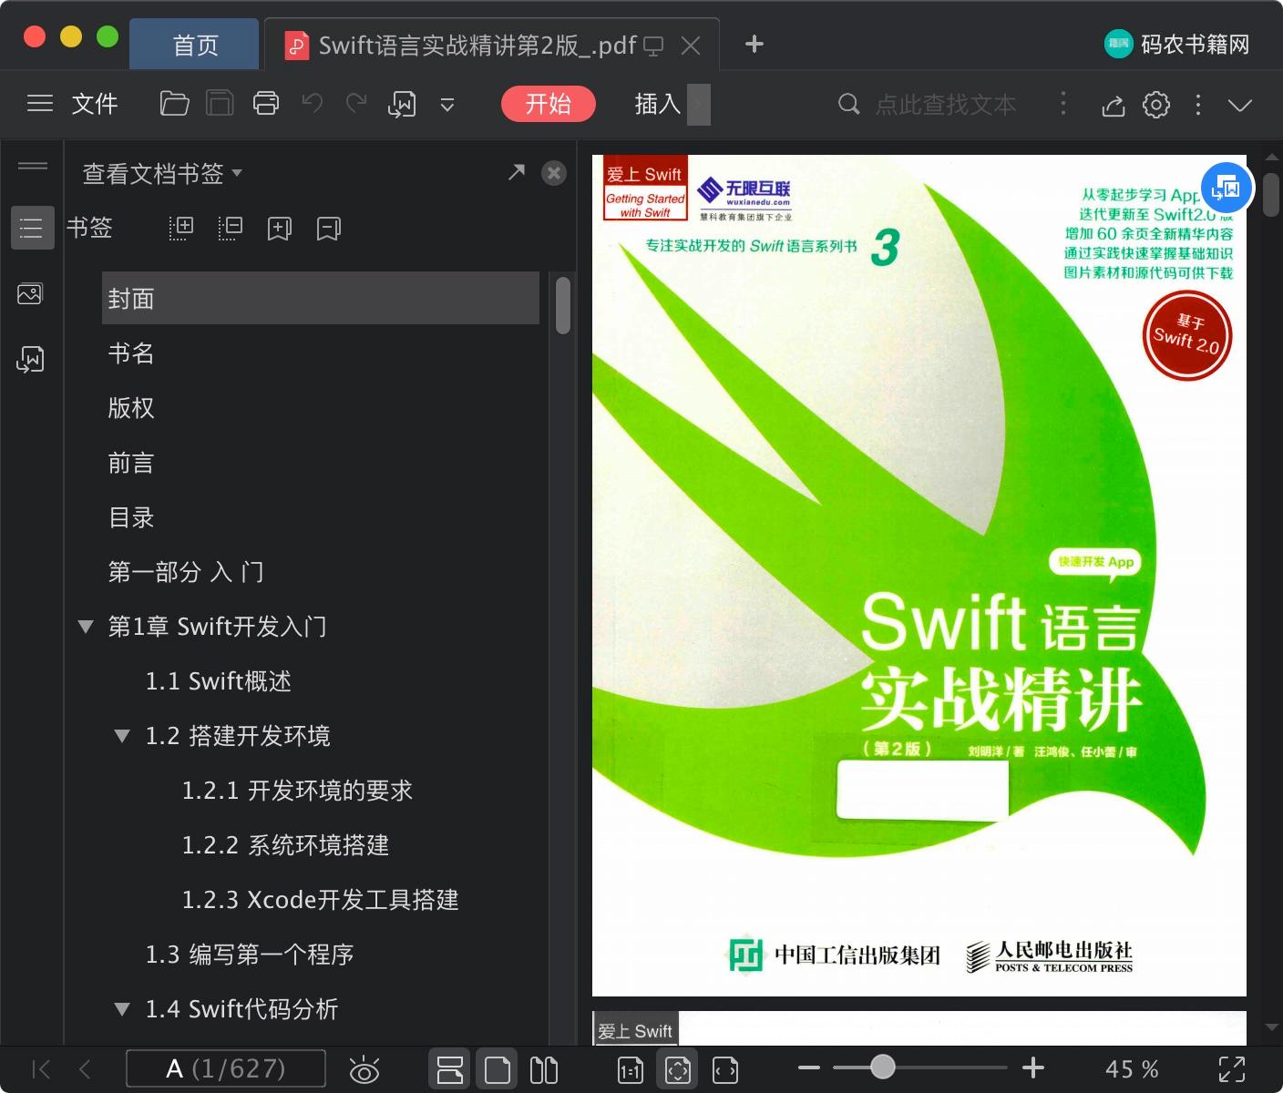This screenshot has height=1093, width=1283.
Task: Switch to the 首页 tab
Action: tap(195, 45)
